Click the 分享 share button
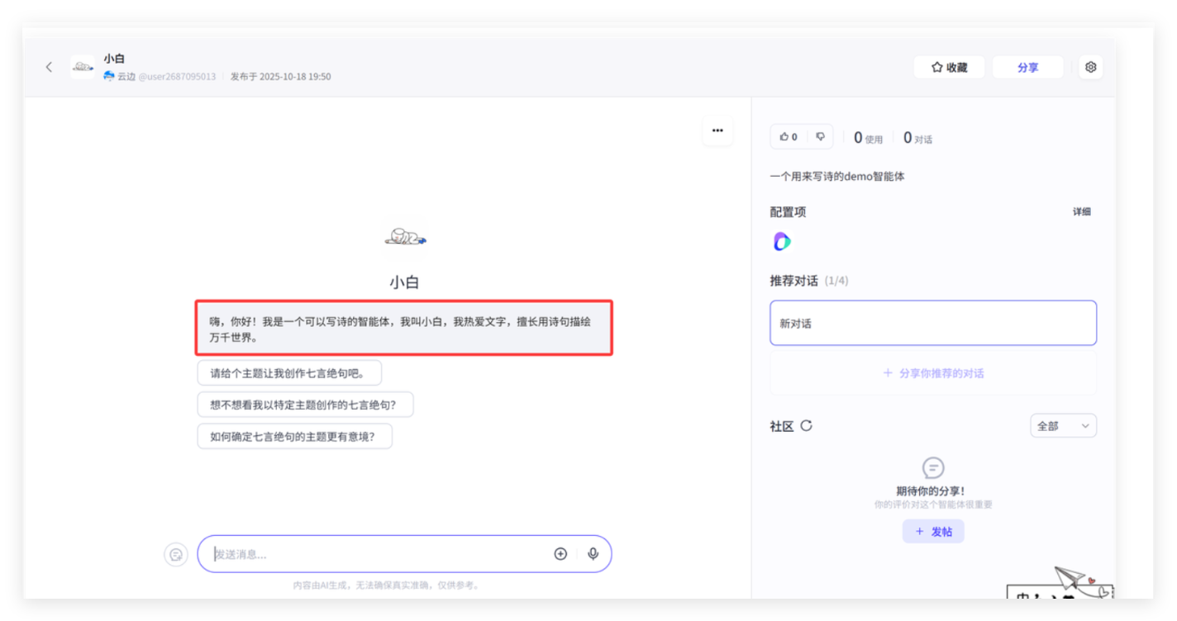Viewport: 1177px width, 621px height. pyautogui.click(x=1027, y=67)
